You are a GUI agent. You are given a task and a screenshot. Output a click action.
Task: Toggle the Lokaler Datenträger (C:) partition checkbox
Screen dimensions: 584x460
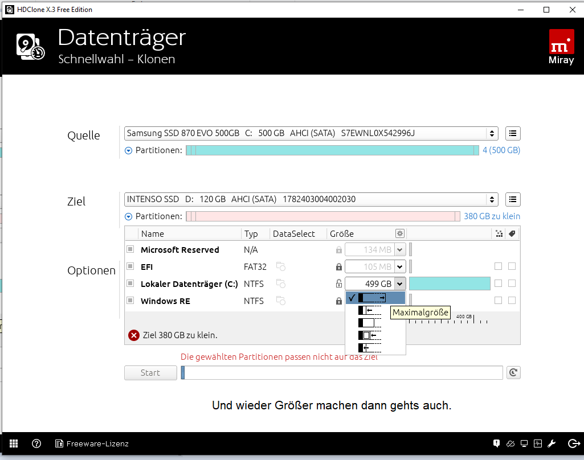[130, 283]
